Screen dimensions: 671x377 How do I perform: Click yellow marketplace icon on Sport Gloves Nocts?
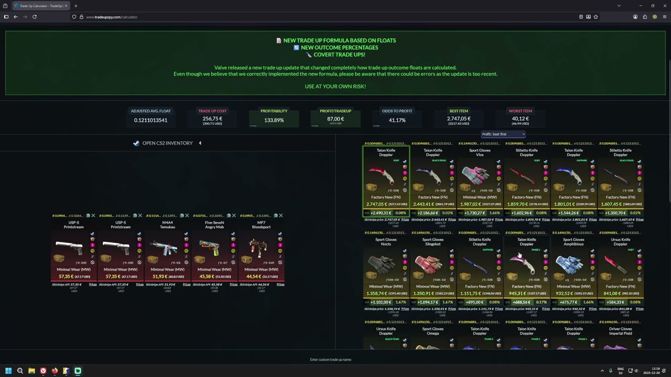[x=405, y=268]
